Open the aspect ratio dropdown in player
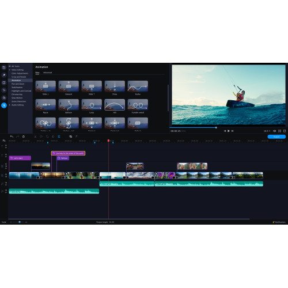Screen dimensions: 288x288 point(267,131)
